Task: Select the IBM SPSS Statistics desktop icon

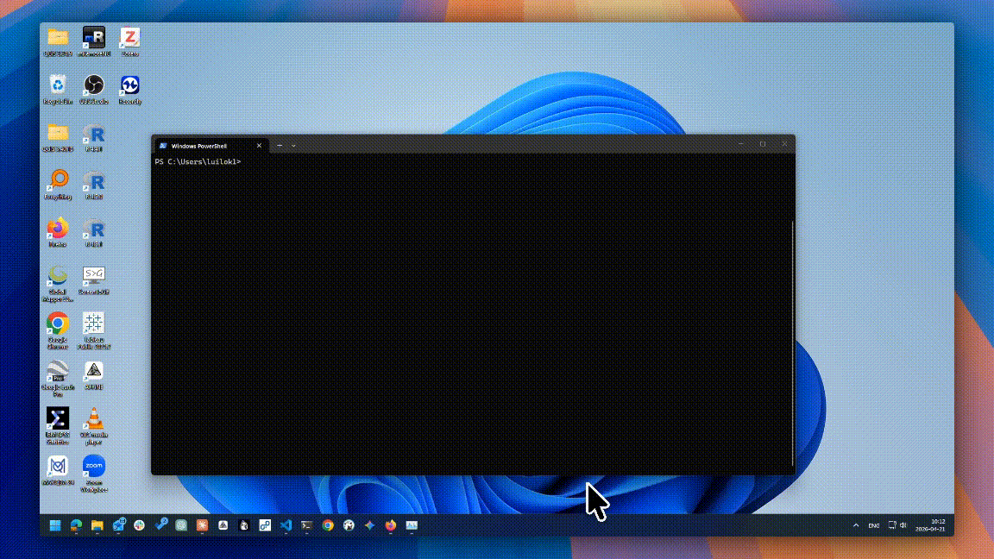Action: [58, 420]
